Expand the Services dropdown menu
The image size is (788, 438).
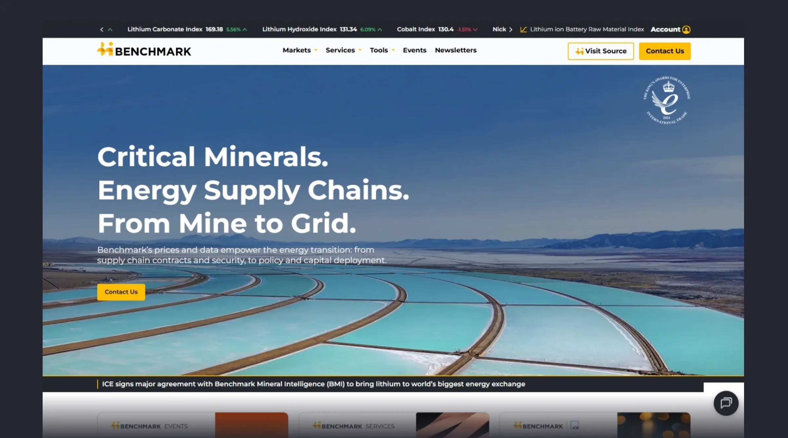[343, 50]
